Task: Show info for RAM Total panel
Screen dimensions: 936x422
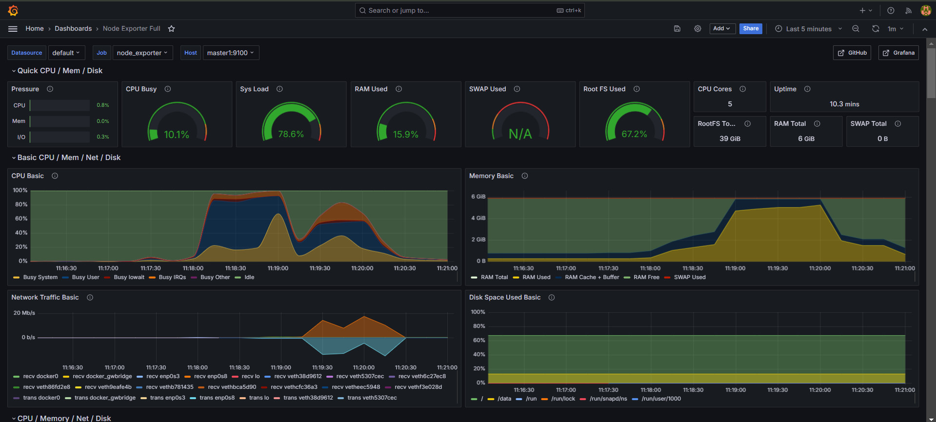Action: pos(817,123)
